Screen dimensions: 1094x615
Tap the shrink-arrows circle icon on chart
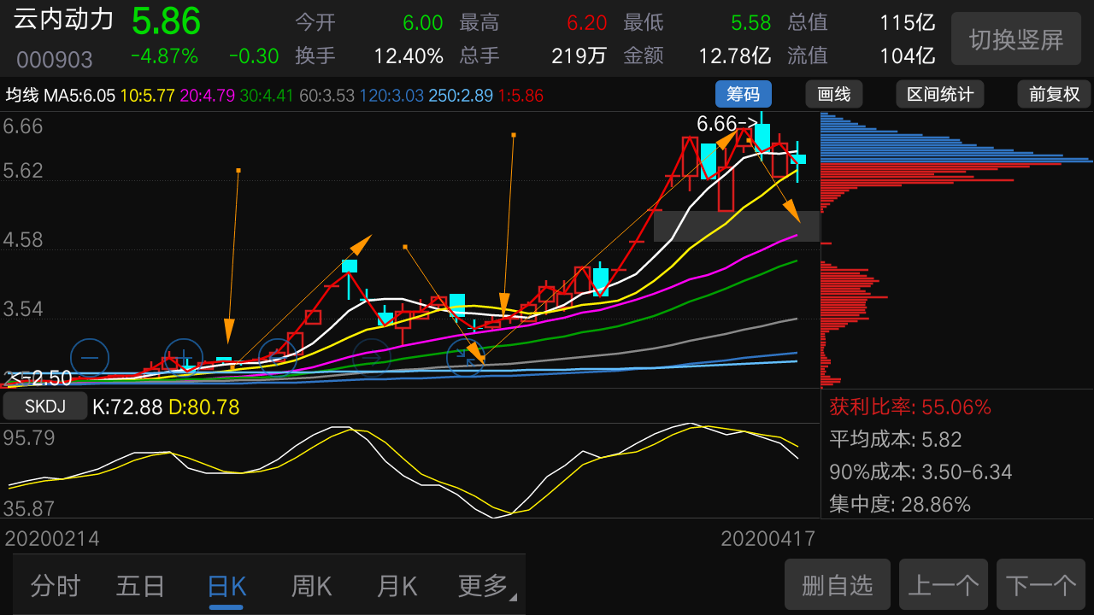(466, 358)
